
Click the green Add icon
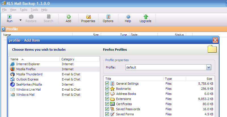click(x=68, y=17)
